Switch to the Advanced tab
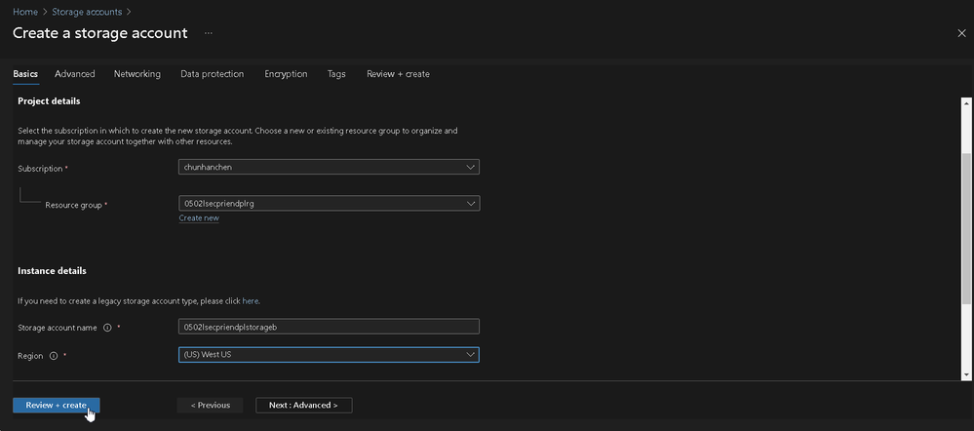The image size is (974, 431). coord(74,74)
